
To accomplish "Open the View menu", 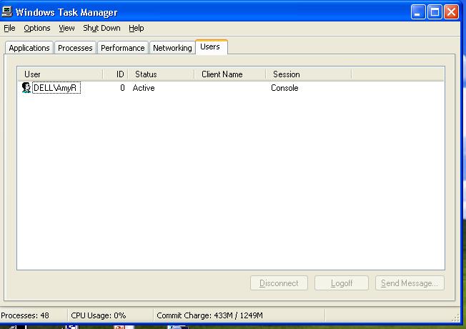I will coord(66,28).
